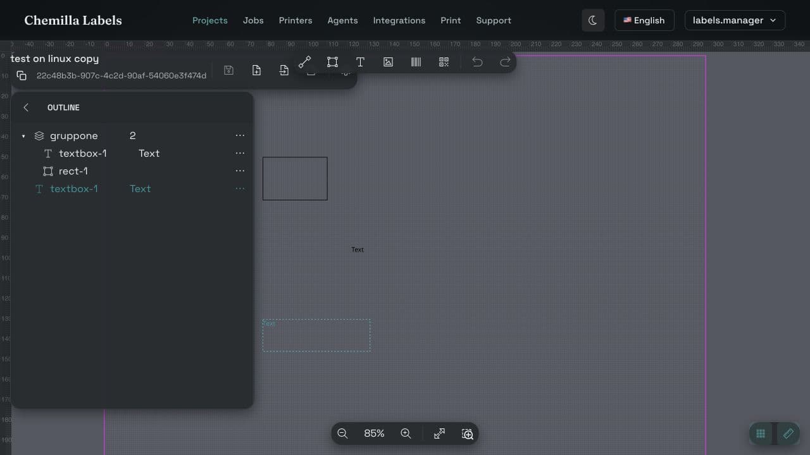Screen dimensions: 810x455
Task: Go back with Outline panel chevron
Action: [26, 107]
